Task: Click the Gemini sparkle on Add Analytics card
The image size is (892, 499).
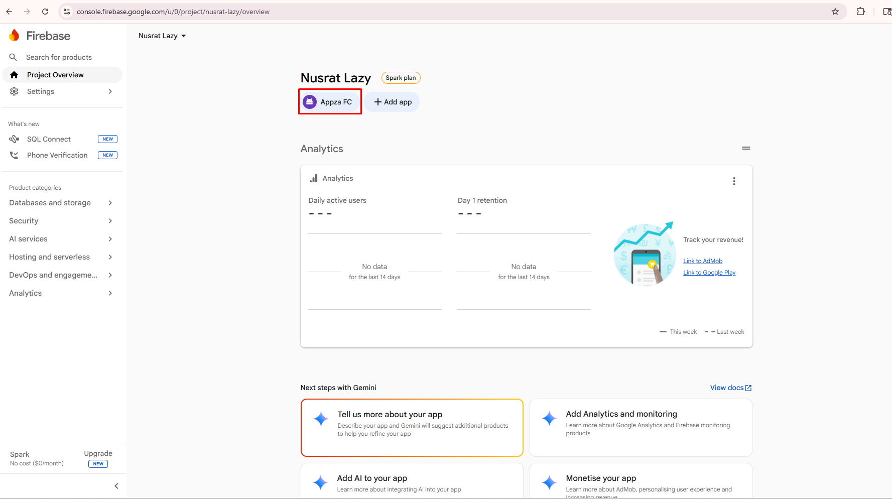Action: point(550,418)
